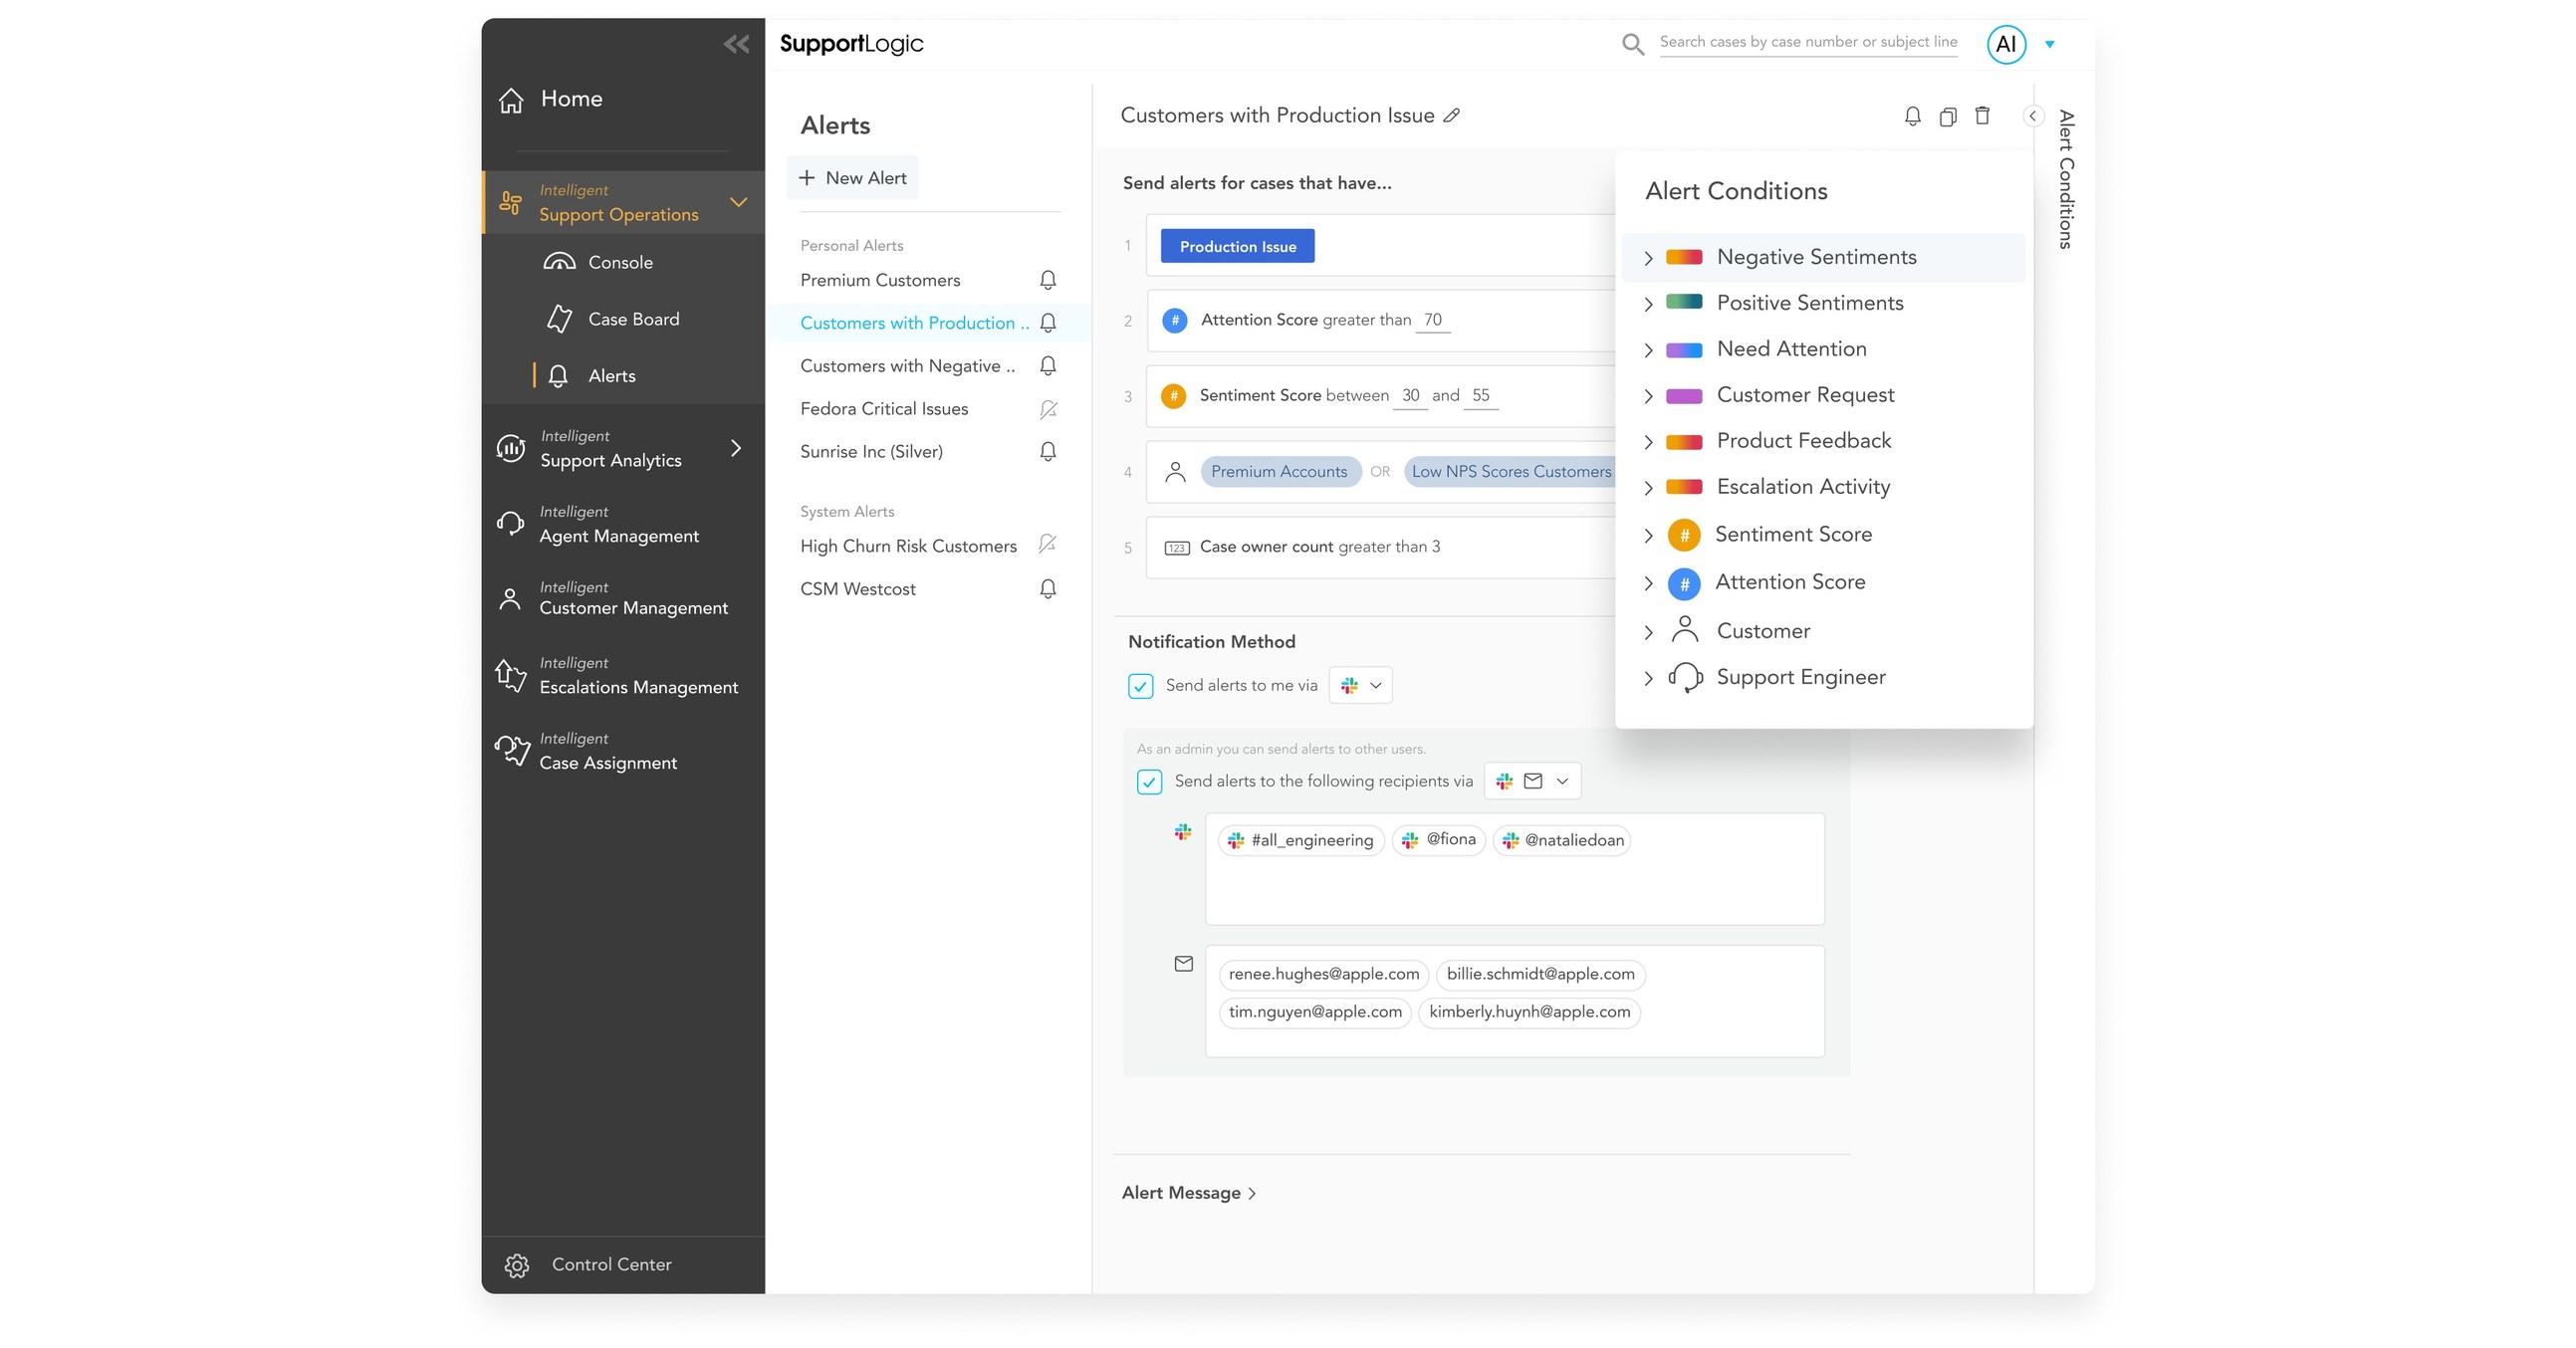Enable Send alerts to me via checkbox

click(x=1143, y=685)
